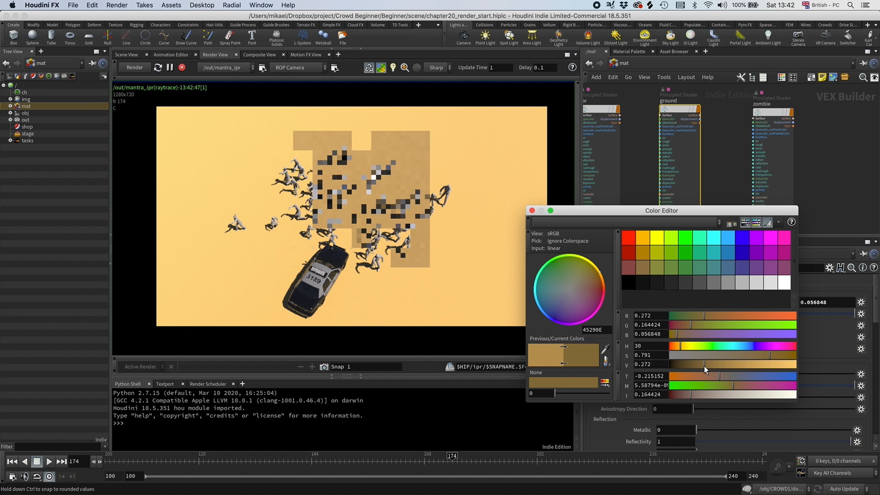The image size is (880, 495).
Task: Toggle Auto Update mode refresh icon
Action: (817, 489)
